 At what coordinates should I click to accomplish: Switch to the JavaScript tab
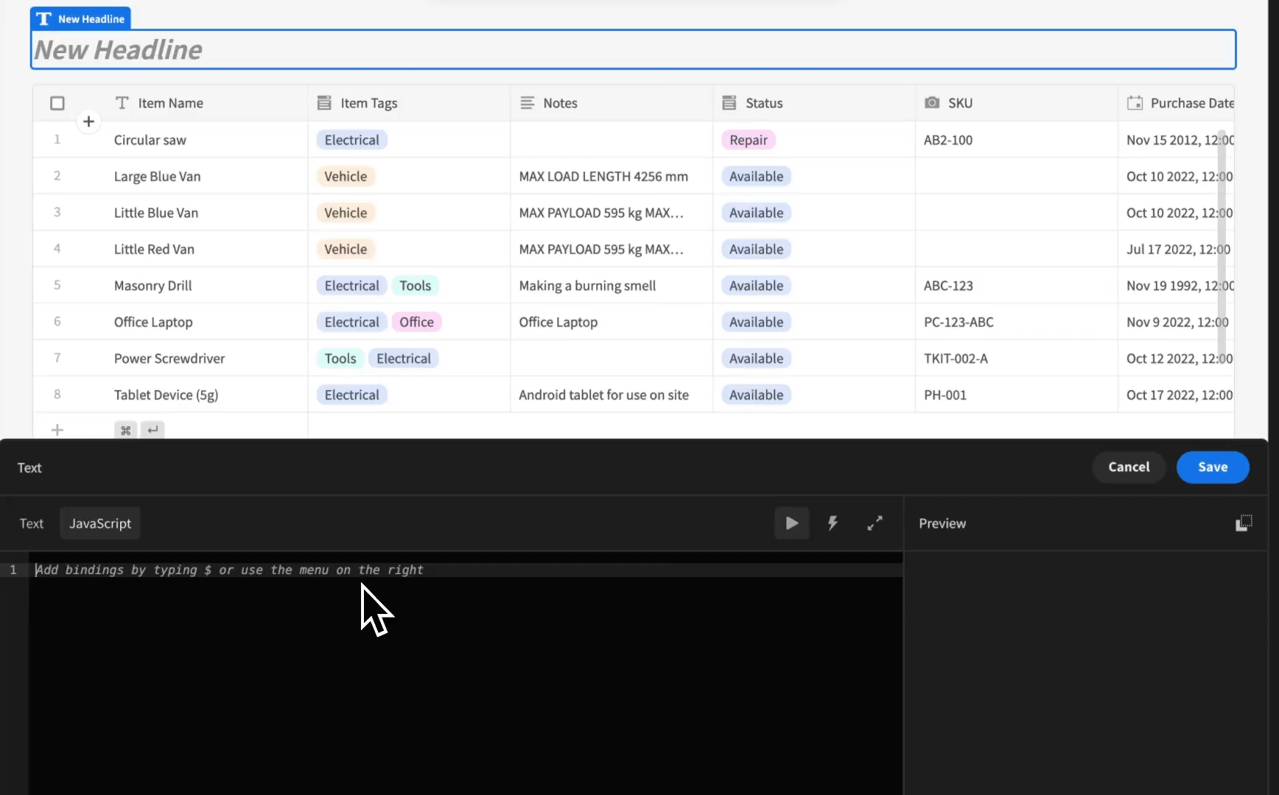click(100, 523)
